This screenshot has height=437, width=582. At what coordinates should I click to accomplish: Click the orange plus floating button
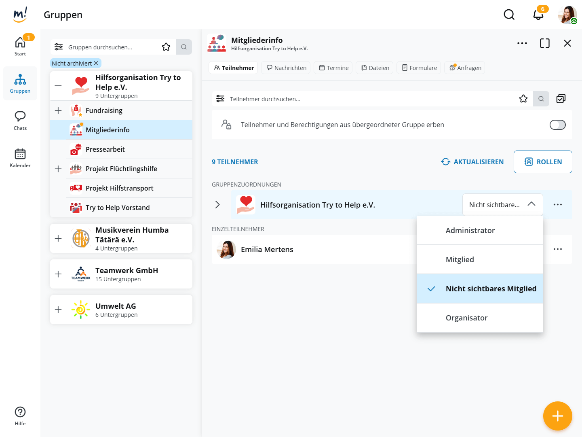click(x=557, y=416)
